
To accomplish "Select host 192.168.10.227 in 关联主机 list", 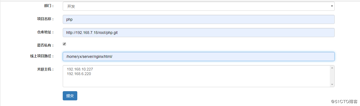I will 80,69.
